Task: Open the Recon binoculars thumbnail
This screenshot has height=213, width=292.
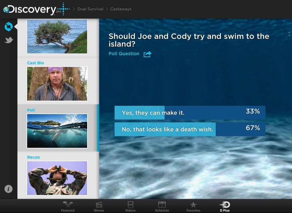Action: point(57,178)
